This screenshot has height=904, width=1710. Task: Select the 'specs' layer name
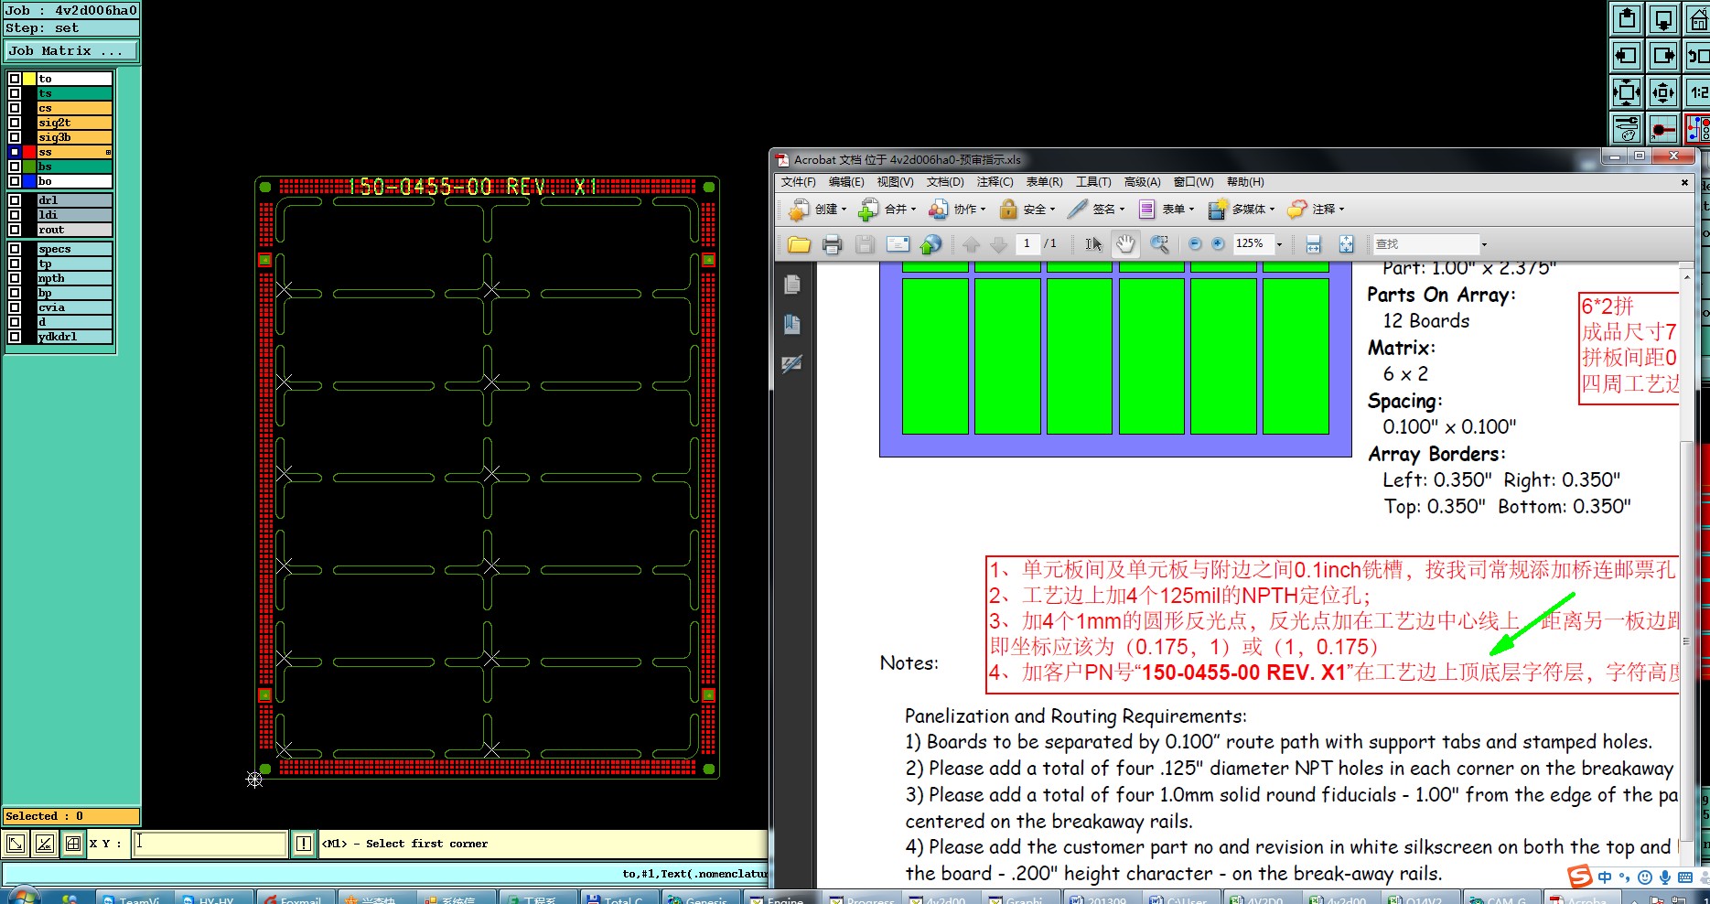tap(74, 249)
